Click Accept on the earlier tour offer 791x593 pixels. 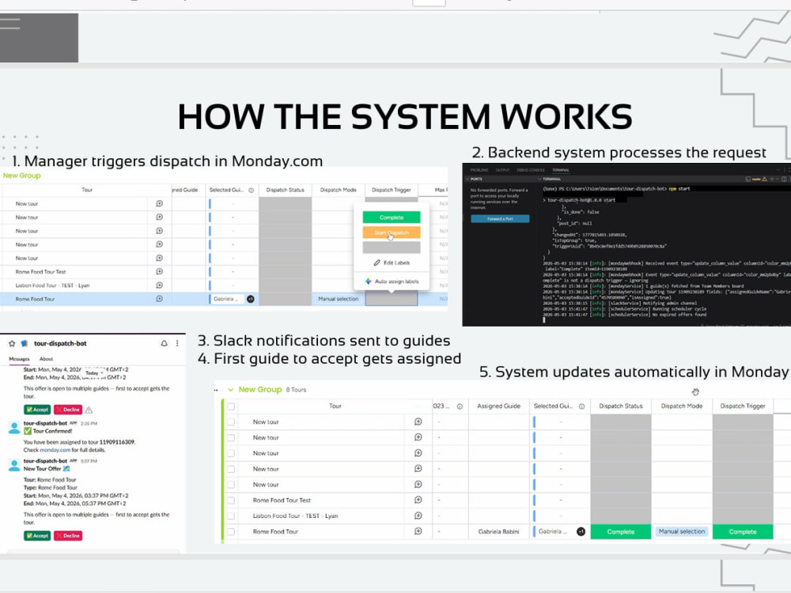click(x=37, y=410)
